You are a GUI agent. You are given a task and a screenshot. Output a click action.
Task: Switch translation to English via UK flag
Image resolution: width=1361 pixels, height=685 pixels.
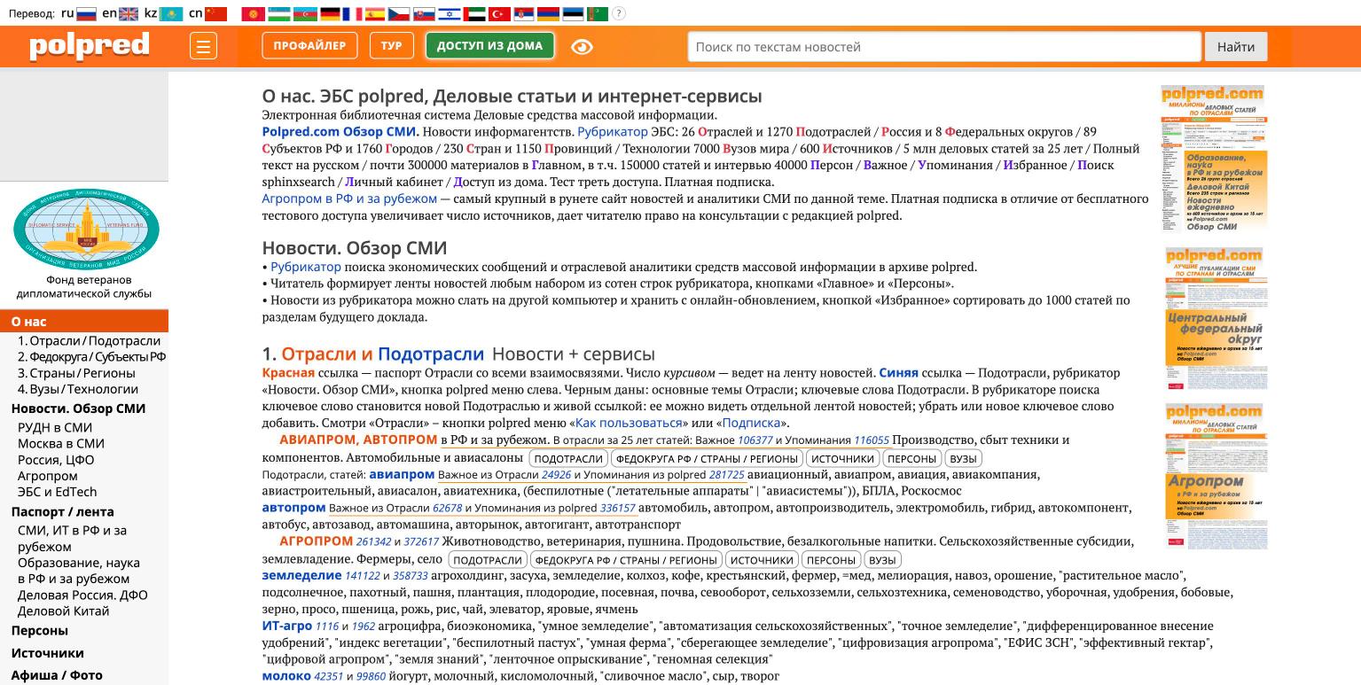129,13
